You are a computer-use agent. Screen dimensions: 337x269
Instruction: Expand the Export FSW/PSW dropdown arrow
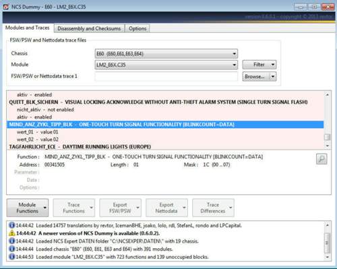click(137, 208)
